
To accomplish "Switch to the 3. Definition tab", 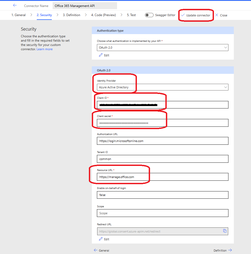I will (x=71, y=15).
